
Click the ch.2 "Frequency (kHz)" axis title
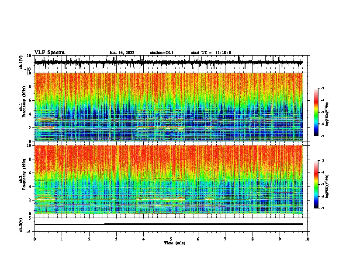pyautogui.click(x=24, y=174)
